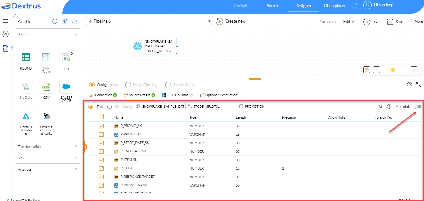Uncheck the P_PROMO_ID checkbox
The image size is (424, 201).
click(101, 135)
